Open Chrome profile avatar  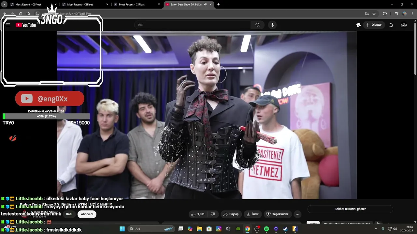[404, 14]
